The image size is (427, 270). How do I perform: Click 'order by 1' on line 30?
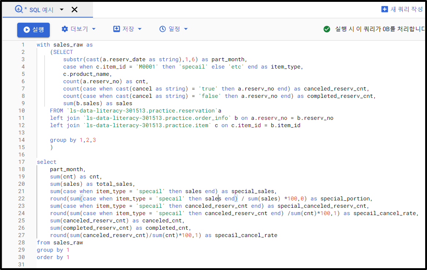point(53,257)
